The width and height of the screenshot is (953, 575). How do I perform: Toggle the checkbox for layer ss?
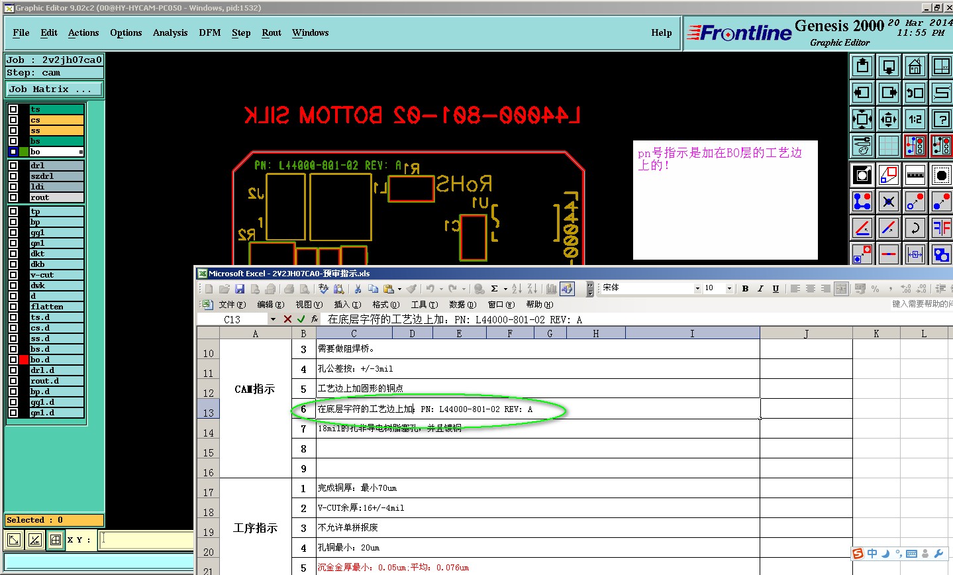tap(13, 131)
